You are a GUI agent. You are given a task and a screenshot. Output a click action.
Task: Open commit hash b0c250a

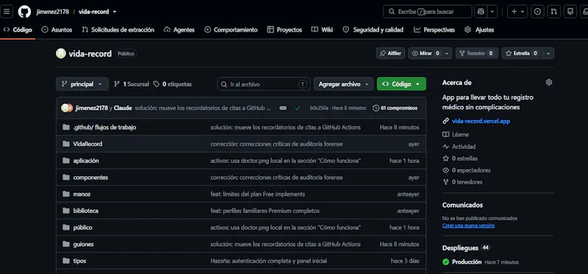(319, 108)
